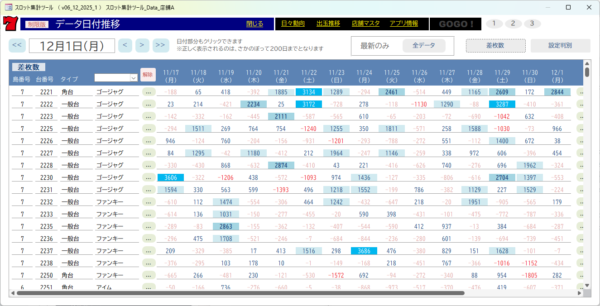Screen dimensions: 600x306
Task: Click the 閉じる link
Action: point(254,24)
